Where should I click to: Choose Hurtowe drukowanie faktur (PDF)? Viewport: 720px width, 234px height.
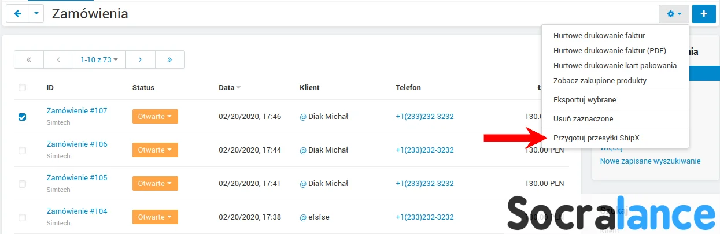(x=610, y=51)
